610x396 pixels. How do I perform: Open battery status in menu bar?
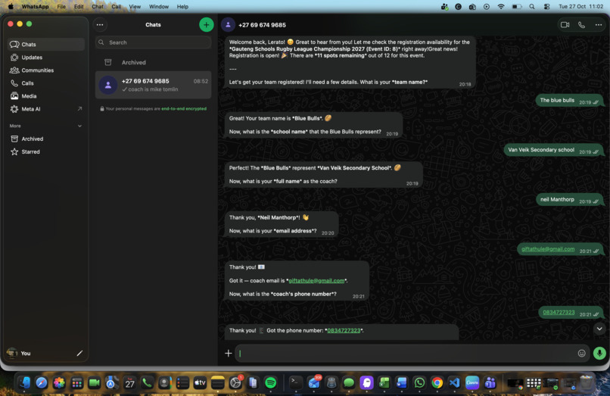(517, 7)
